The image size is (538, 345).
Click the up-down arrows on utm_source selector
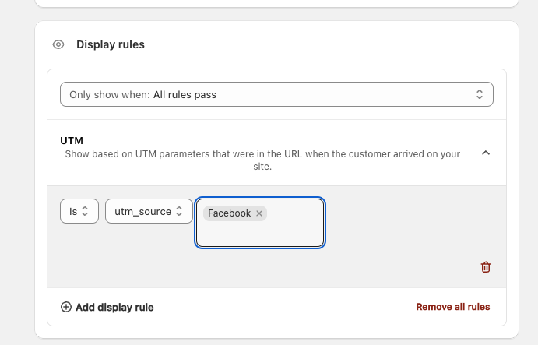click(x=179, y=211)
